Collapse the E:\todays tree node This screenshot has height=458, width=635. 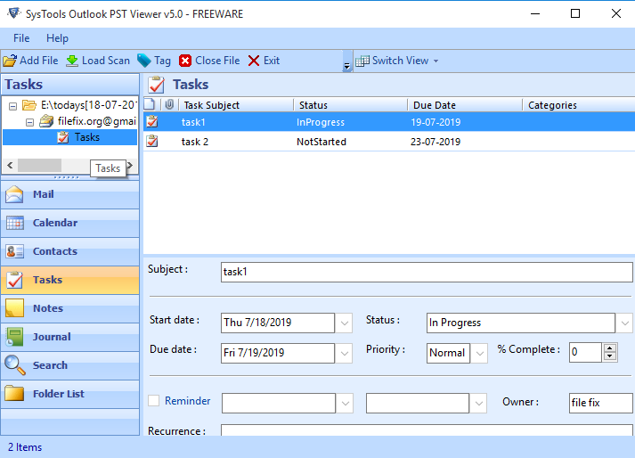13,106
